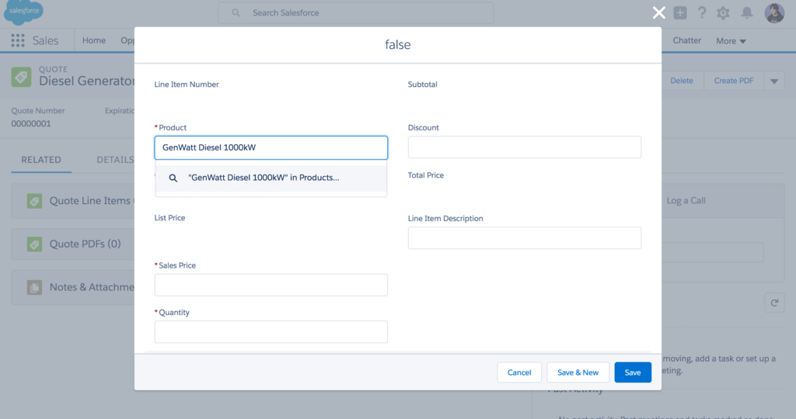Select "GenWatt Diesel 1000kW" in Products suggestion
Image resolution: width=796 pixels, height=419 pixels.
point(271,178)
